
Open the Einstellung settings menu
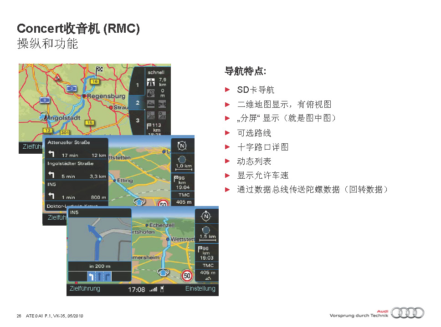[200, 288]
